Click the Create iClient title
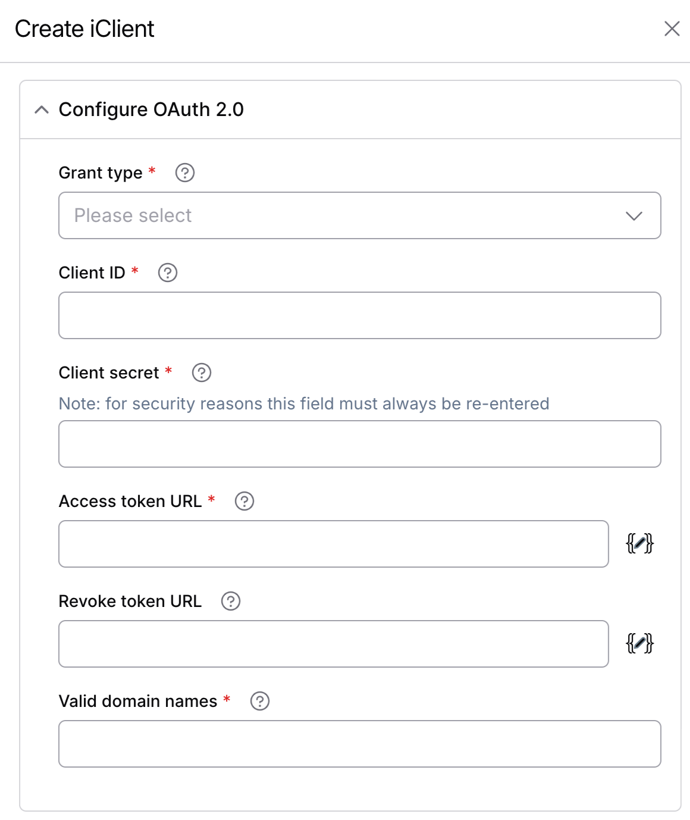690x820 pixels. (x=84, y=29)
